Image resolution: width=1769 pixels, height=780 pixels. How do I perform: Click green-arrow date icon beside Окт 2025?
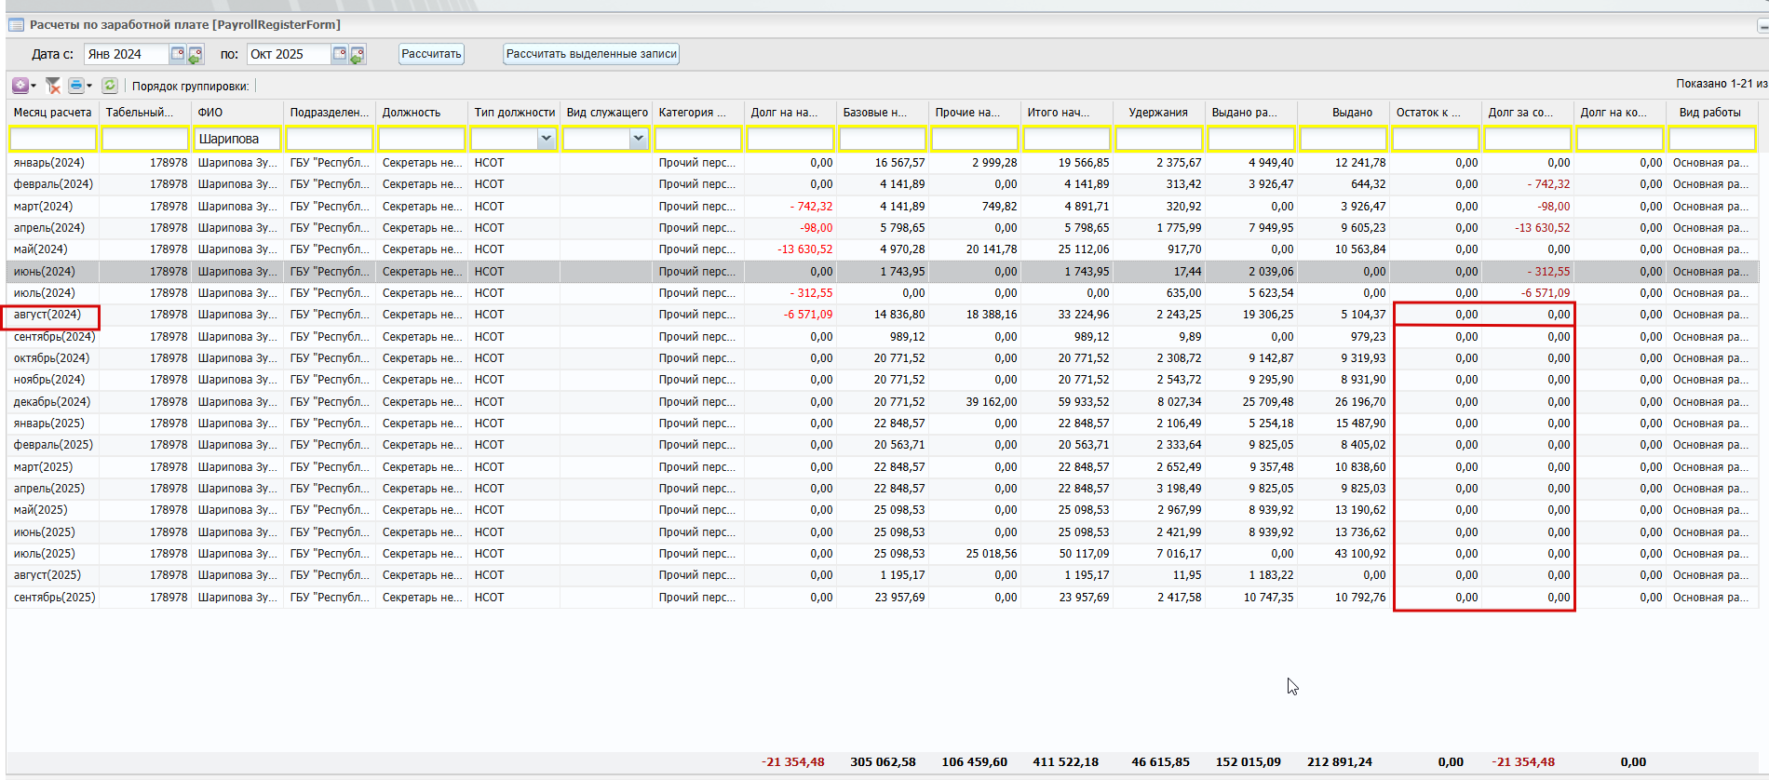[358, 55]
